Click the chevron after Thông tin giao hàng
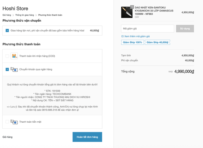This screenshot has height=148, width=203. [x=36, y=15]
